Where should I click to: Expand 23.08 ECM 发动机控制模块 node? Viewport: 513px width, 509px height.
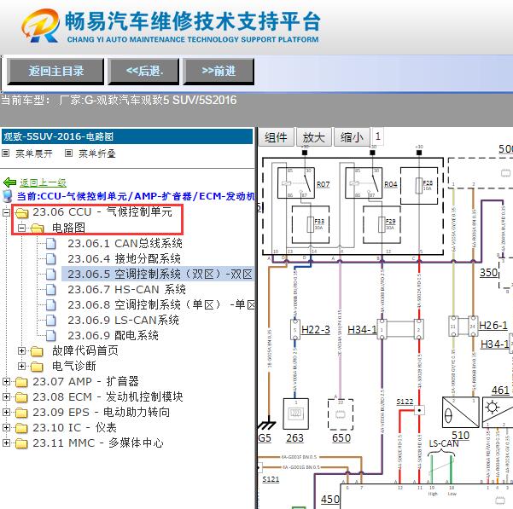pos(6,397)
